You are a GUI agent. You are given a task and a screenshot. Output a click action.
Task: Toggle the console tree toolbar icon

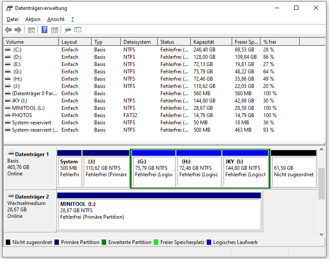tap(31, 30)
